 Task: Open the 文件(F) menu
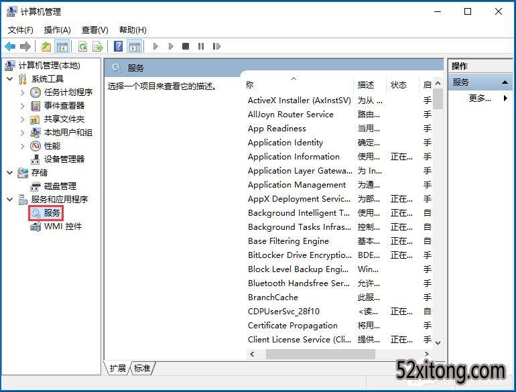pyautogui.click(x=20, y=30)
